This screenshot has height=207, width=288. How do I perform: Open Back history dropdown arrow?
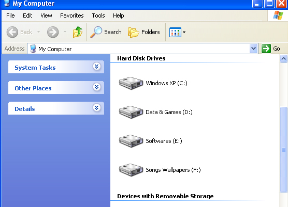(x=38, y=32)
